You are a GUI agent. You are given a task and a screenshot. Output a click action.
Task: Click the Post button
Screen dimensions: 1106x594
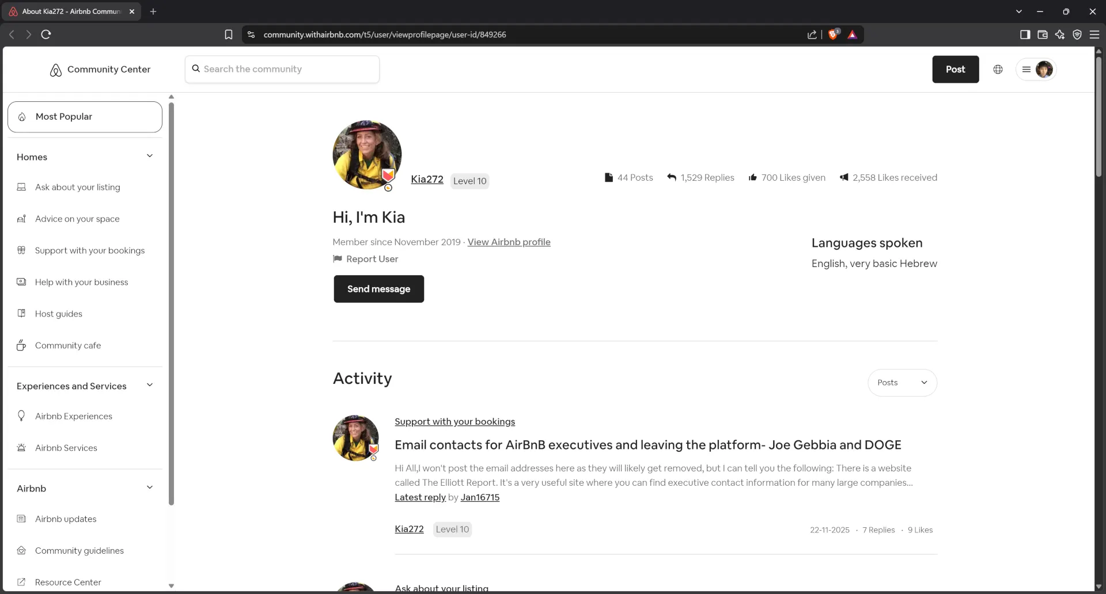(955, 69)
